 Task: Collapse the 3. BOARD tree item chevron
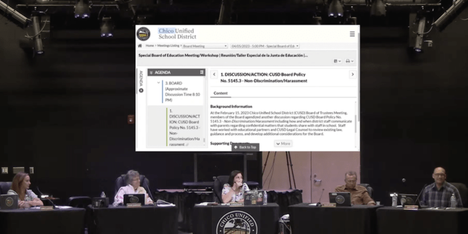tap(158, 83)
